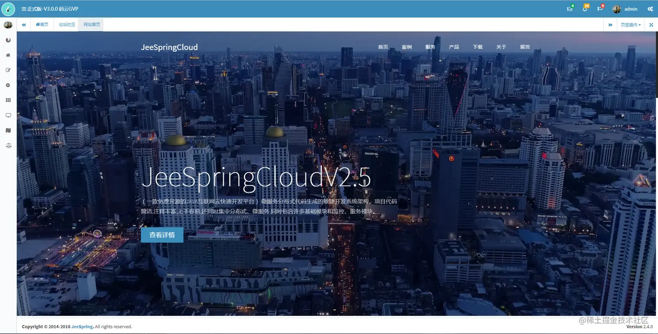This screenshot has height=334, width=658.
Task: Click the Version 2.4.0 footer text
Action: point(639,327)
